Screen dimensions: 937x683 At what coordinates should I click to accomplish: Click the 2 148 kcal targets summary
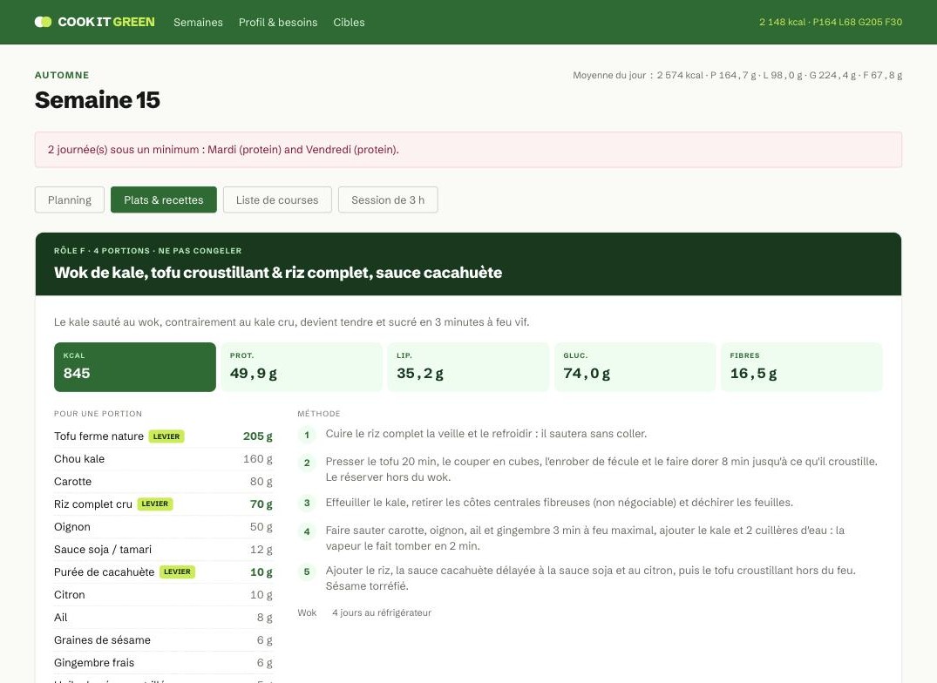[x=830, y=22]
